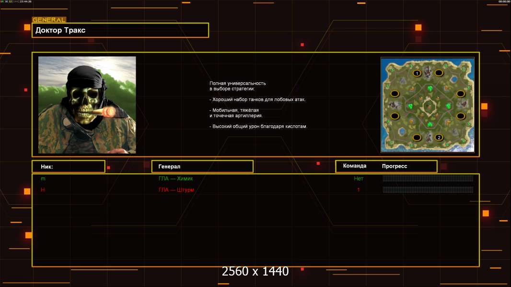The image size is (511, 287).
Task: Click the Прогресс column header
Action: (x=395, y=166)
